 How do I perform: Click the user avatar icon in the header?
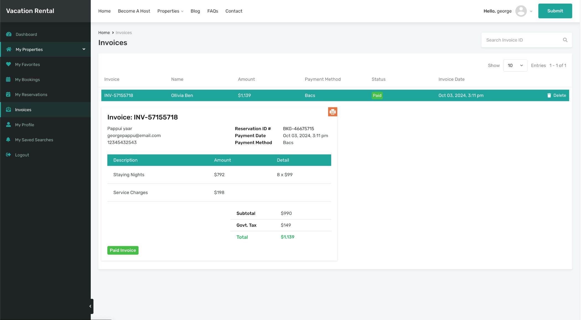(x=521, y=11)
